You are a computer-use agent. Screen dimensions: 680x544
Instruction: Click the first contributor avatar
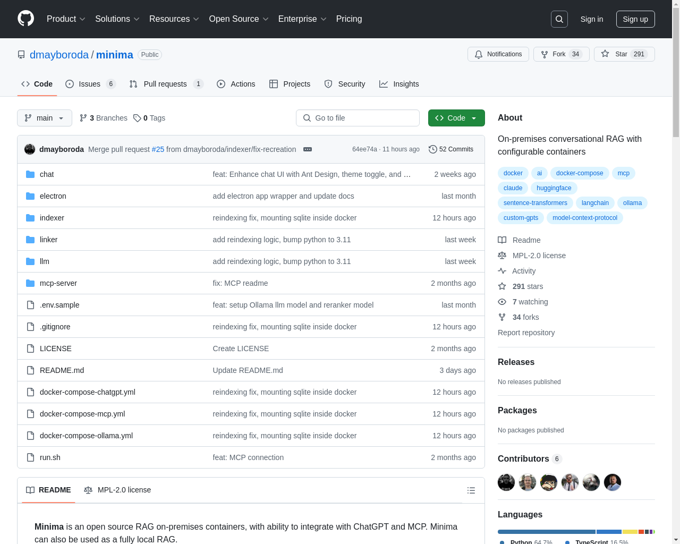click(x=506, y=482)
